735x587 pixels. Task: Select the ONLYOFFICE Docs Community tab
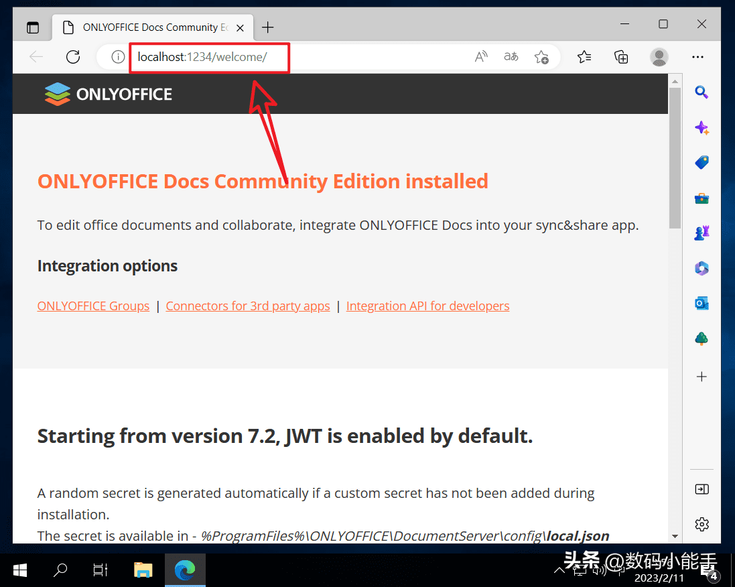coord(150,27)
